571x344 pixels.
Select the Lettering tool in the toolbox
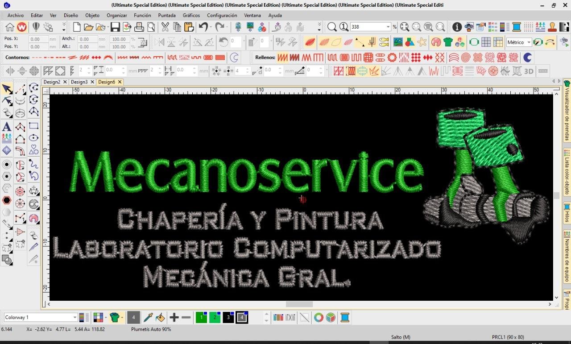(7, 127)
